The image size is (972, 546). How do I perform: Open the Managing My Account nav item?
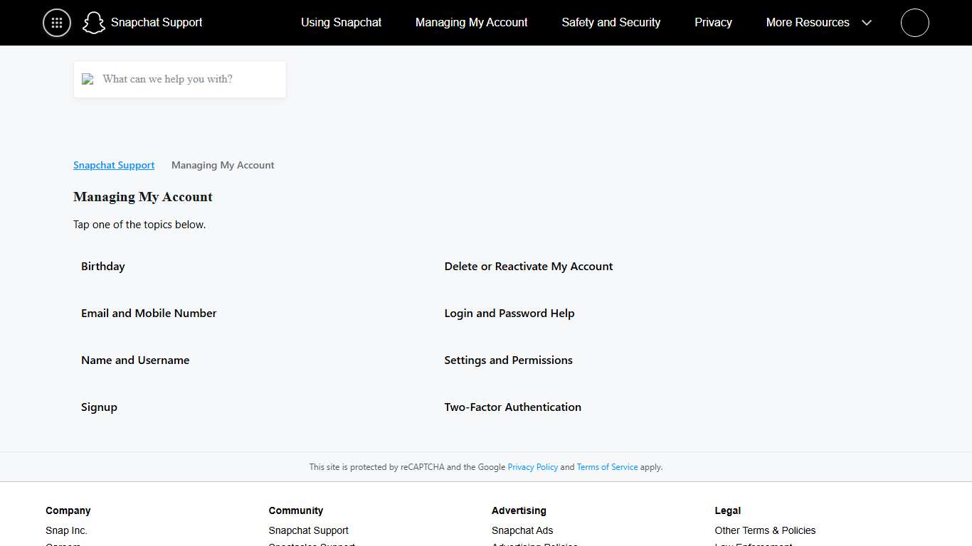[471, 22]
